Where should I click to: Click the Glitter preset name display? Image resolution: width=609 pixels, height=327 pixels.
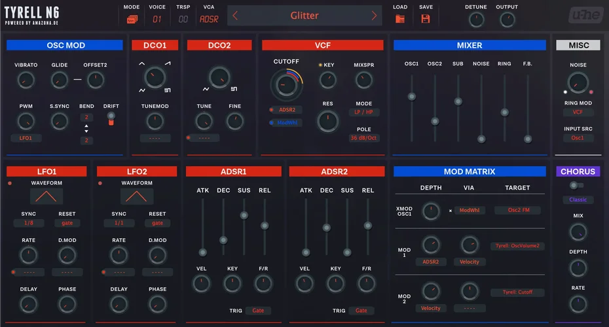click(304, 16)
